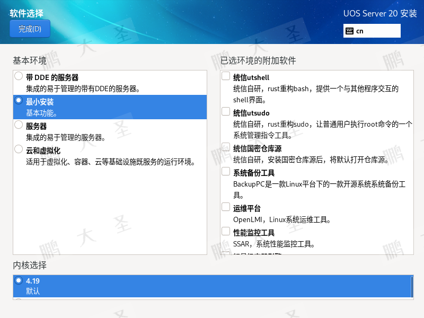Image resolution: width=424 pixels, height=318 pixels.
Task: Click the description 集成的易于管理的带有DDE的服务器
Action: 83,89
